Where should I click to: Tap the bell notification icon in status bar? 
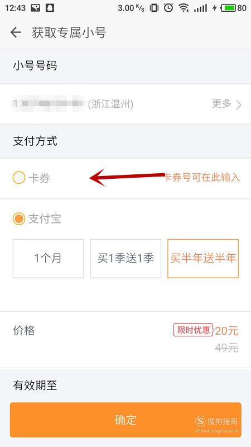tap(50, 8)
